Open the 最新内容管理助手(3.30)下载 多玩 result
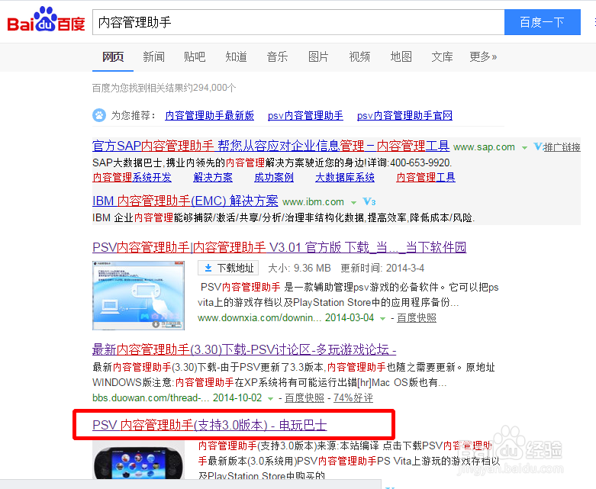This screenshot has height=489, width=596. [244, 349]
